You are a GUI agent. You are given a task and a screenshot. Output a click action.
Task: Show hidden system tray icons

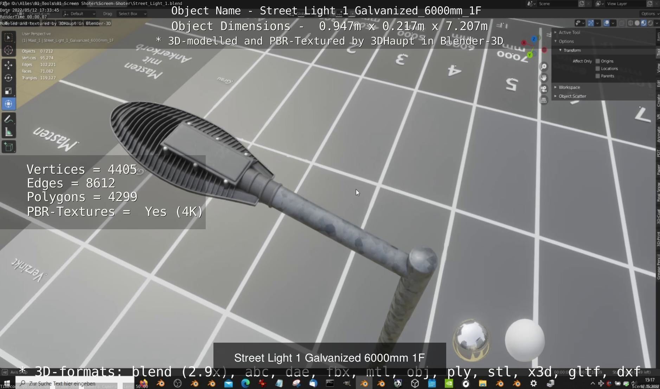pyautogui.click(x=592, y=383)
